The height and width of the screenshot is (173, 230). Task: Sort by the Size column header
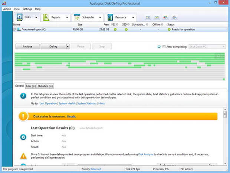pyautogui.click(x=80, y=24)
